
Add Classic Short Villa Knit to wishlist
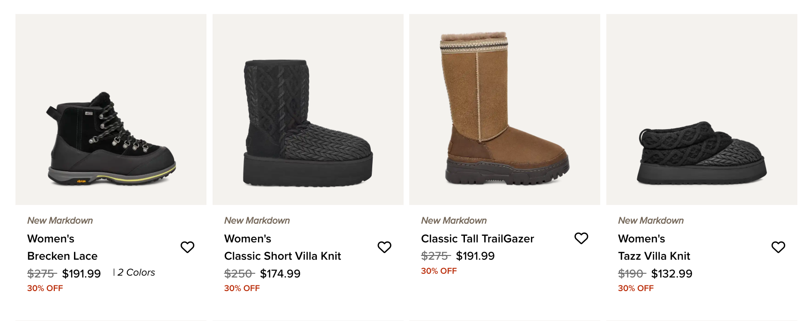click(x=384, y=247)
